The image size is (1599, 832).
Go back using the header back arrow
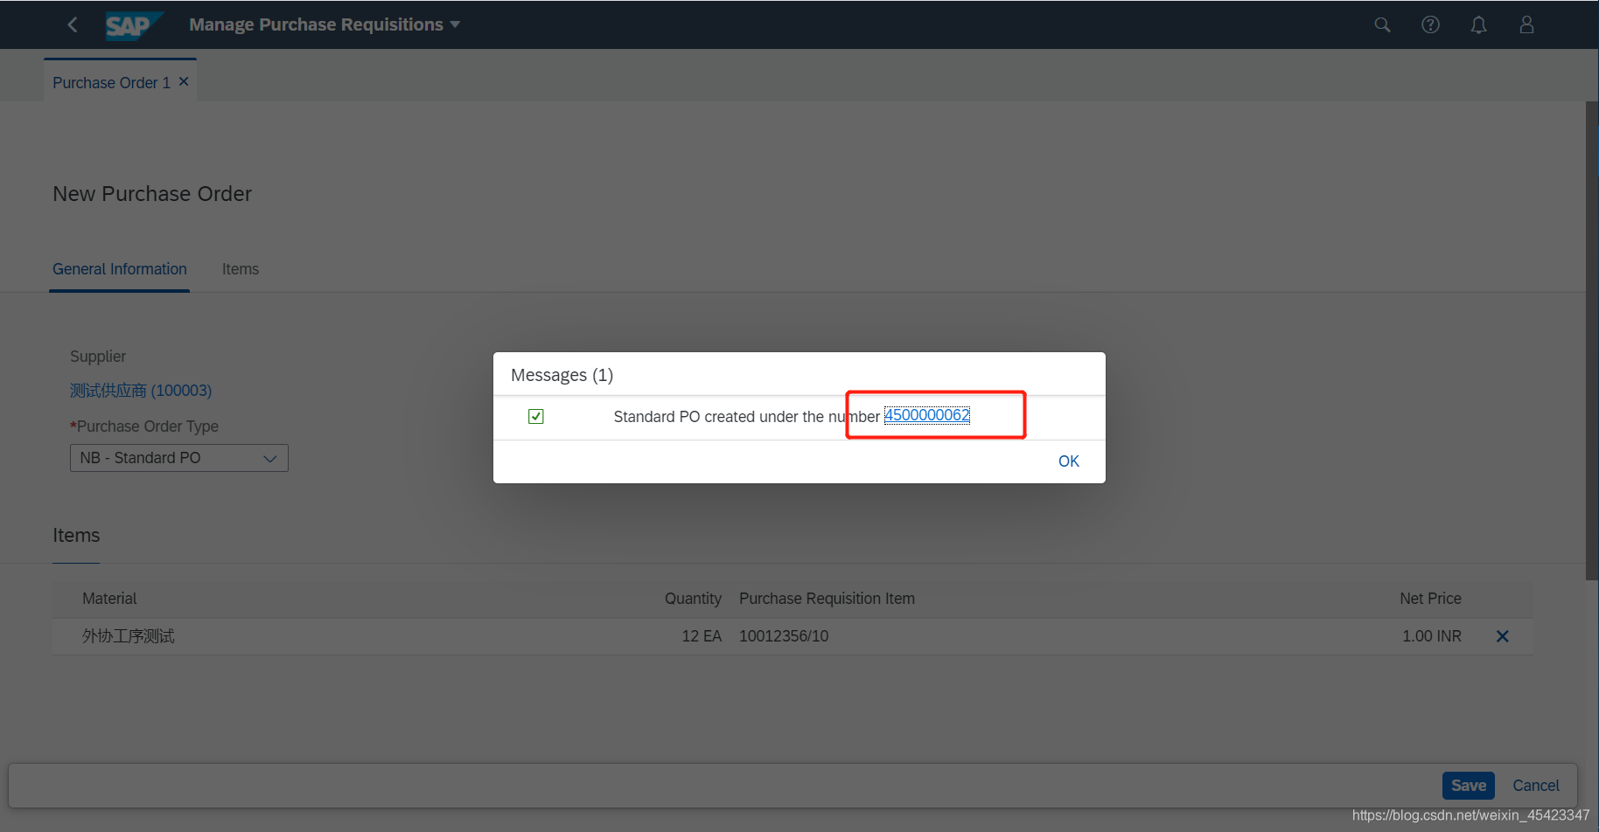click(73, 24)
